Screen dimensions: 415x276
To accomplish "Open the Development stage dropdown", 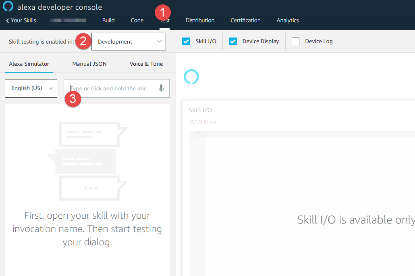I will coord(129,42).
